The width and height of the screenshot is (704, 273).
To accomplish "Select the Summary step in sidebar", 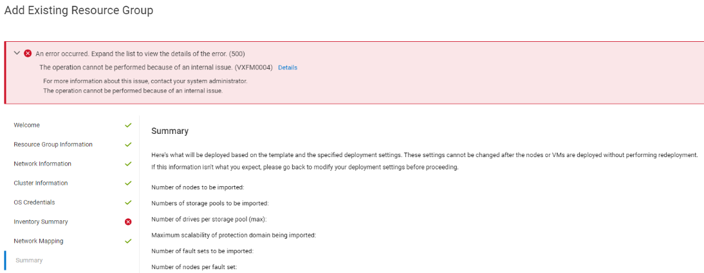I will pos(29,260).
